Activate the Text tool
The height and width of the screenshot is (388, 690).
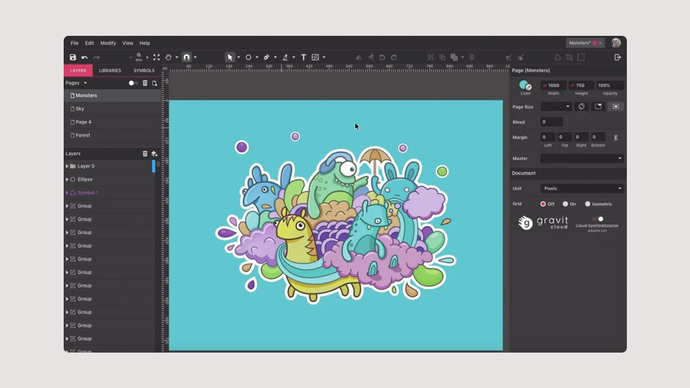point(303,57)
